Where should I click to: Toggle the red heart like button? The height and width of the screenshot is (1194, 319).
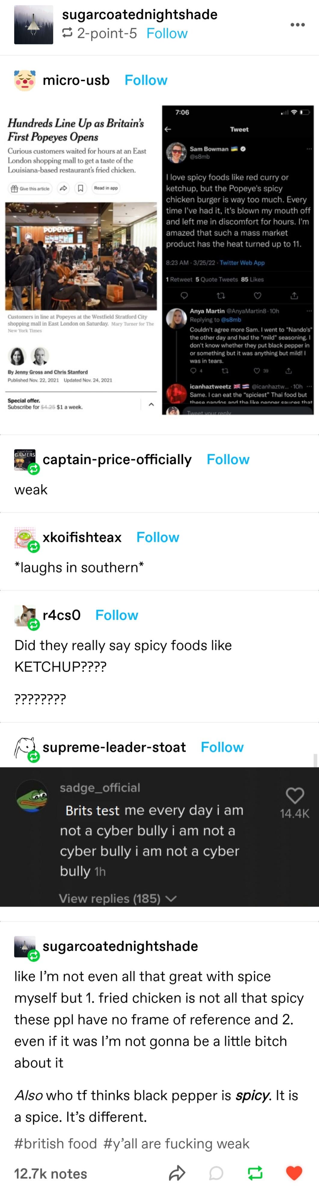[294, 1173]
